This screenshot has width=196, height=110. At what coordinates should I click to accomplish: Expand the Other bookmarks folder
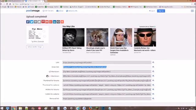190,7
